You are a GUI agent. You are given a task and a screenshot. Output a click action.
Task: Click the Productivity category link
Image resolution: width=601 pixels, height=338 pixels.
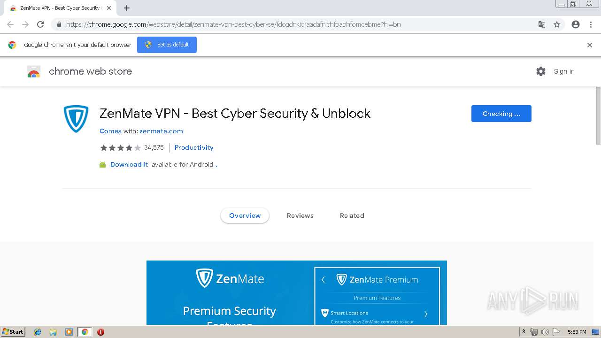pos(194,147)
